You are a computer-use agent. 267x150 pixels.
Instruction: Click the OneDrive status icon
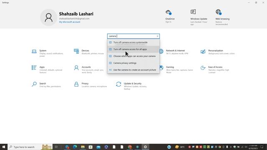[169, 12]
